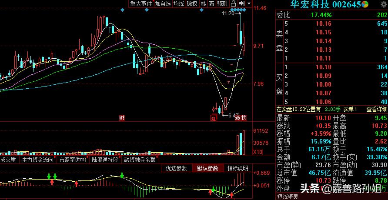Image resolution: width=388 pixels, height=200 pixels.
Task: Click the 振幅 15.69% value
Action: [320, 142]
